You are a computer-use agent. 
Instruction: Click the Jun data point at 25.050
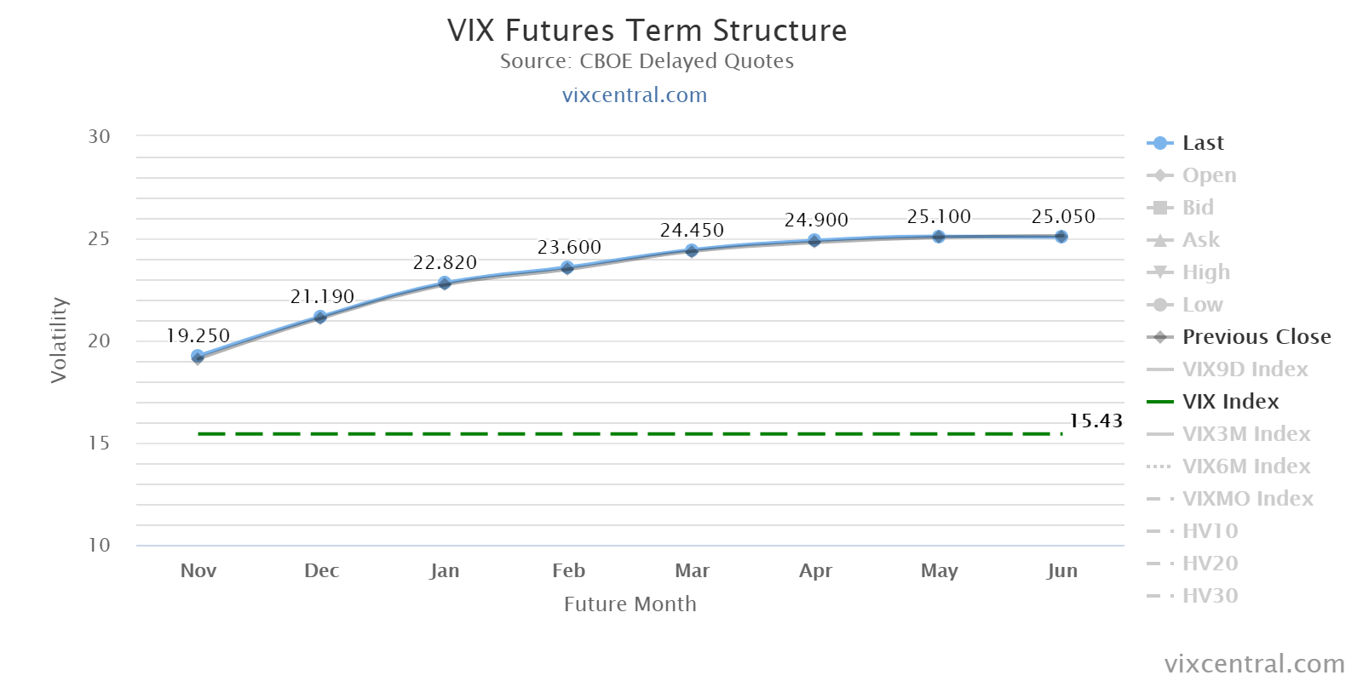1061,237
